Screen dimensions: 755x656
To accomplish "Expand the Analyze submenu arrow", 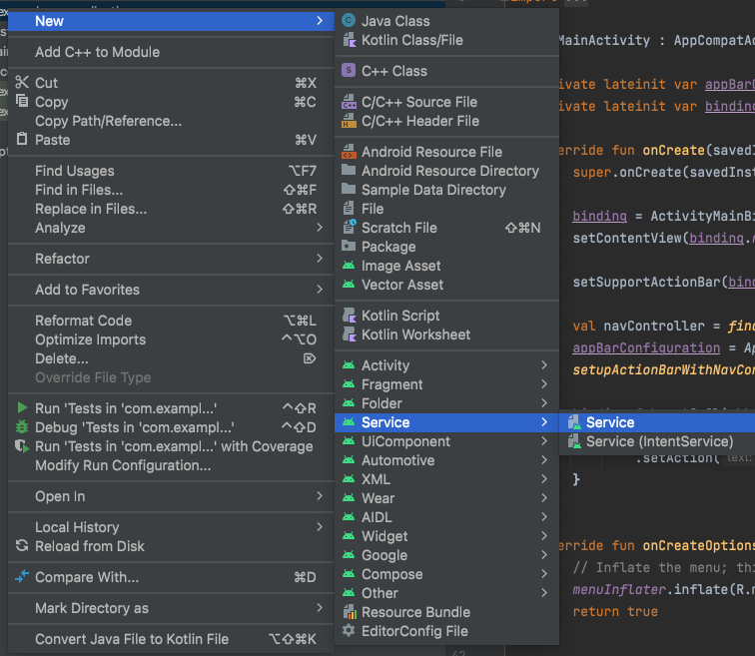I will point(320,228).
